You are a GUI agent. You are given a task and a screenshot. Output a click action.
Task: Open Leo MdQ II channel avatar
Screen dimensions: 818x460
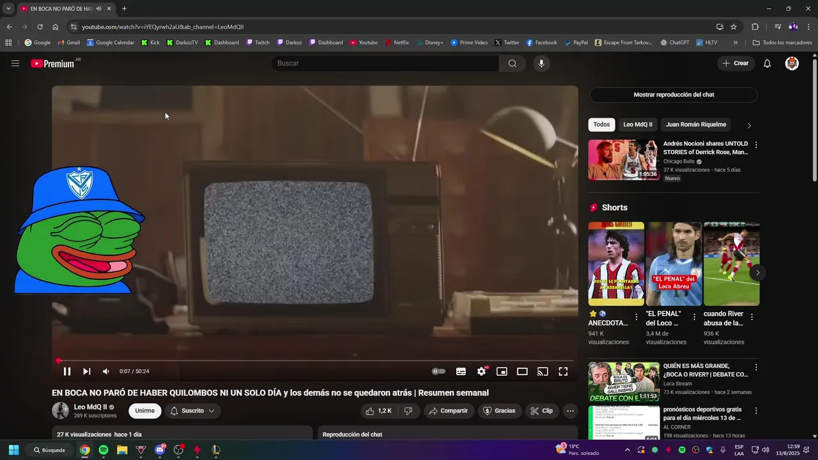click(x=61, y=411)
